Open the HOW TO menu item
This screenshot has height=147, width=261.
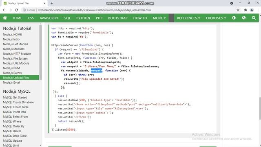coord(140,18)
